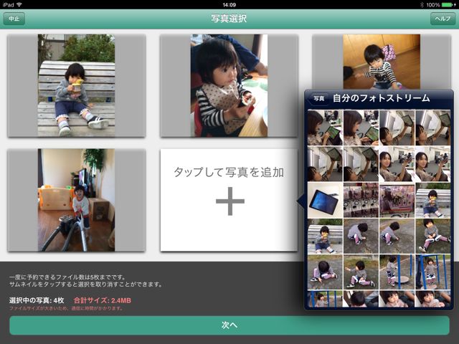Go back via the 写真 button in popover
Image resolution: width=459 pixels, height=344 pixels.
click(318, 99)
